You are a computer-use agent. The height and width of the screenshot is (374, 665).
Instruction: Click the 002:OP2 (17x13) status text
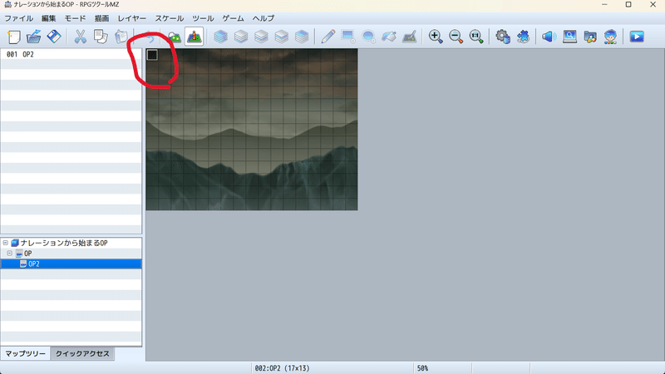point(282,368)
